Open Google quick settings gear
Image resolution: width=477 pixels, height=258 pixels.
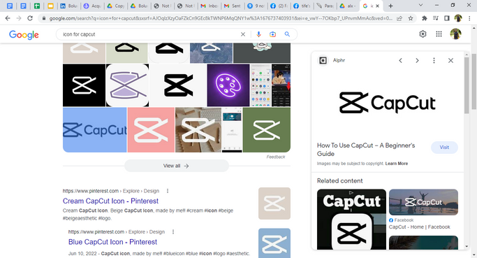click(423, 34)
